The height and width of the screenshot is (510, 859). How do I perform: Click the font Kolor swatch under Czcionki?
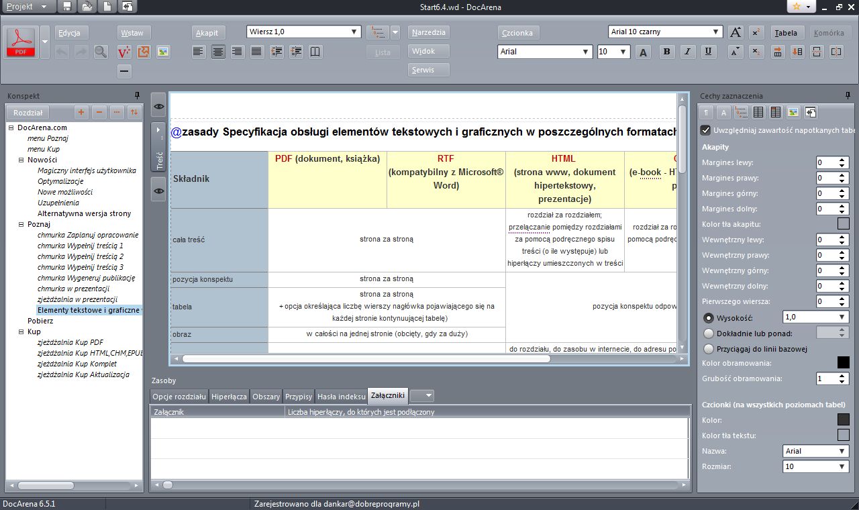tap(843, 420)
